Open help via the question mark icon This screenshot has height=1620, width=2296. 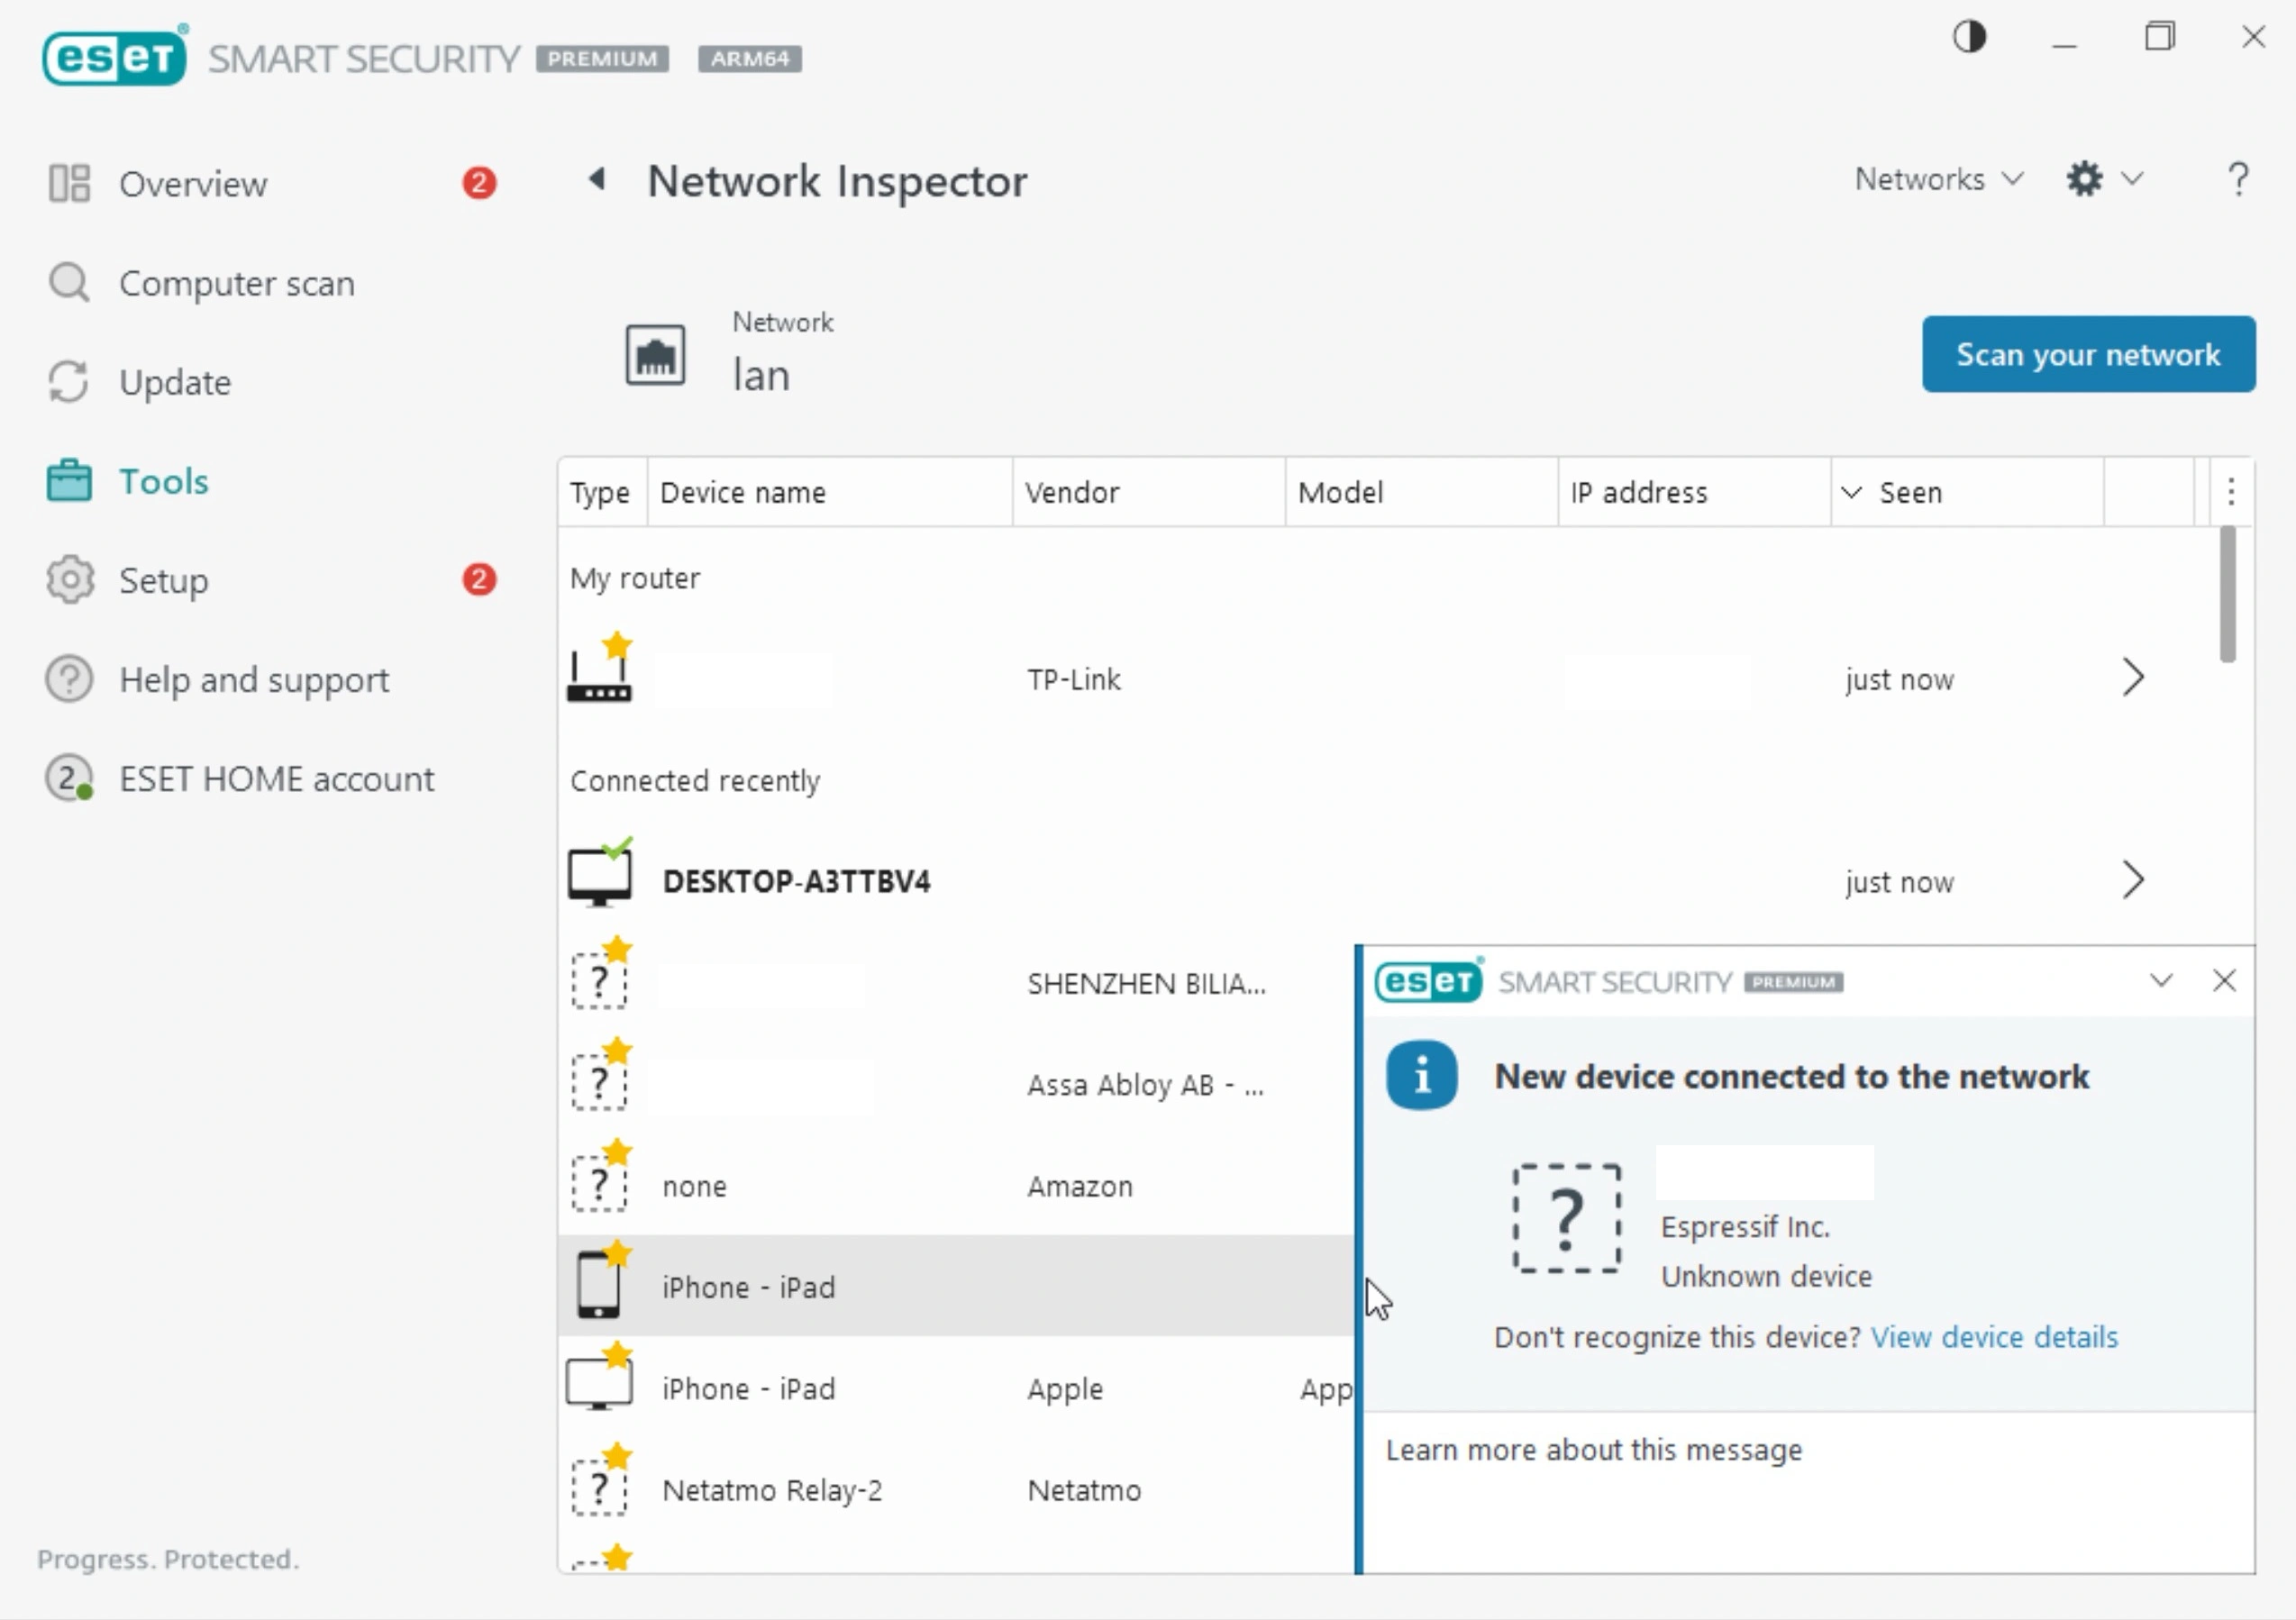coord(2238,180)
